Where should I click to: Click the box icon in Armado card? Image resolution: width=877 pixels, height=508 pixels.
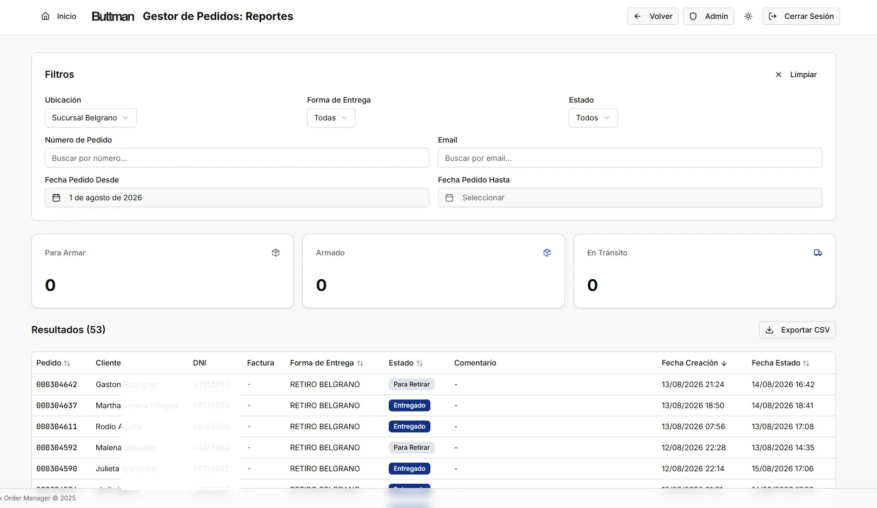click(x=547, y=253)
